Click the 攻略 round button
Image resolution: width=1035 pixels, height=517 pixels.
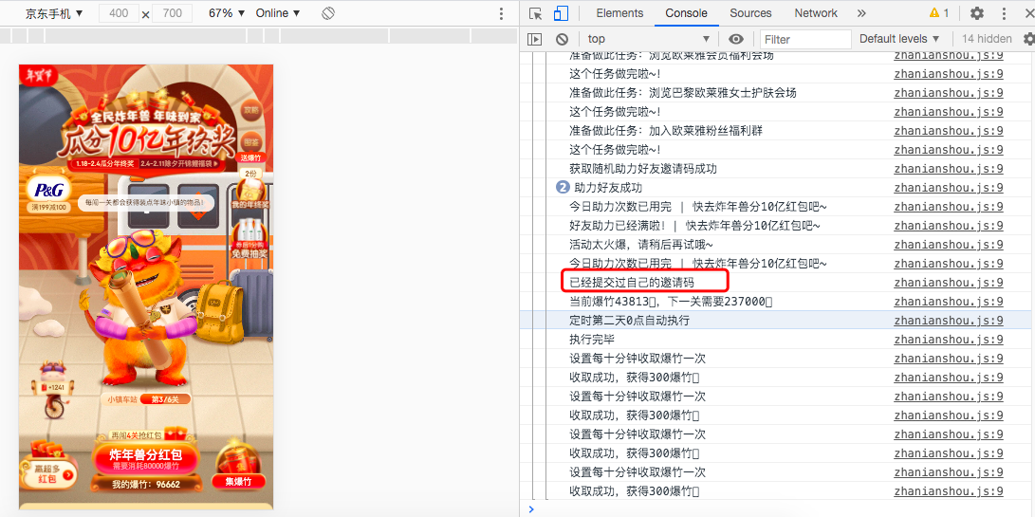pos(250,110)
